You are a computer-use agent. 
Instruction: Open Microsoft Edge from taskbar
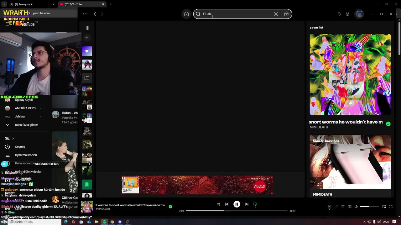tap(66, 222)
